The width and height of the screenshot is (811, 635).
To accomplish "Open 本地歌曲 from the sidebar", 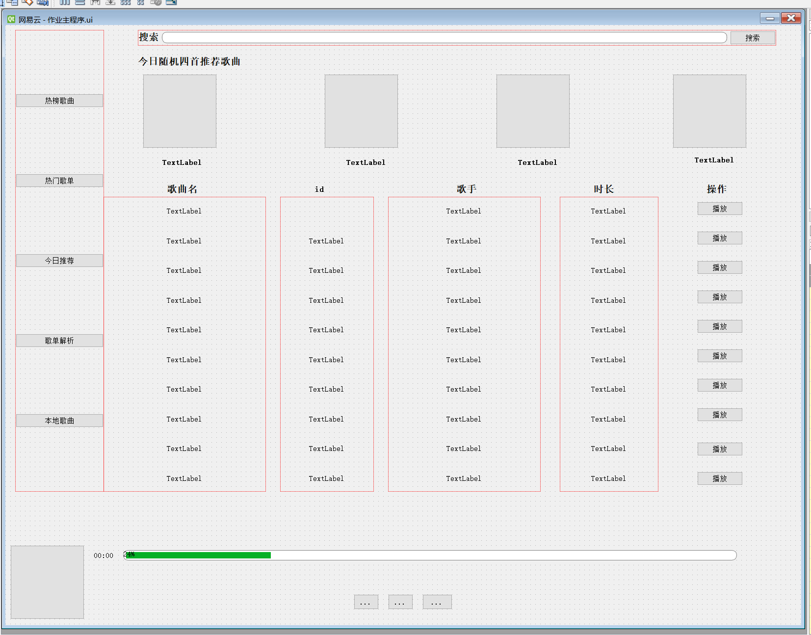I will pyautogui.click(x=59, y=420).
